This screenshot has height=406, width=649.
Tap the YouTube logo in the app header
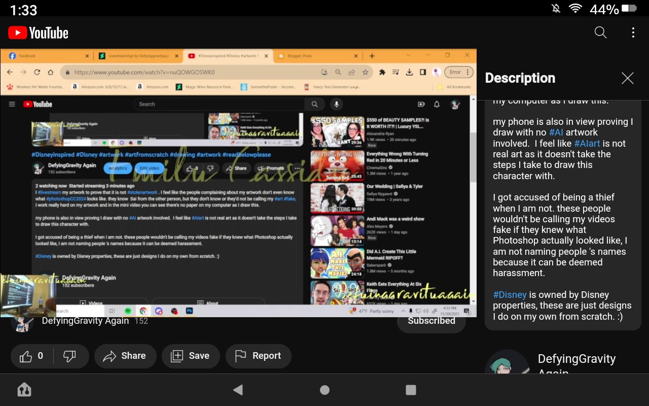39,33
